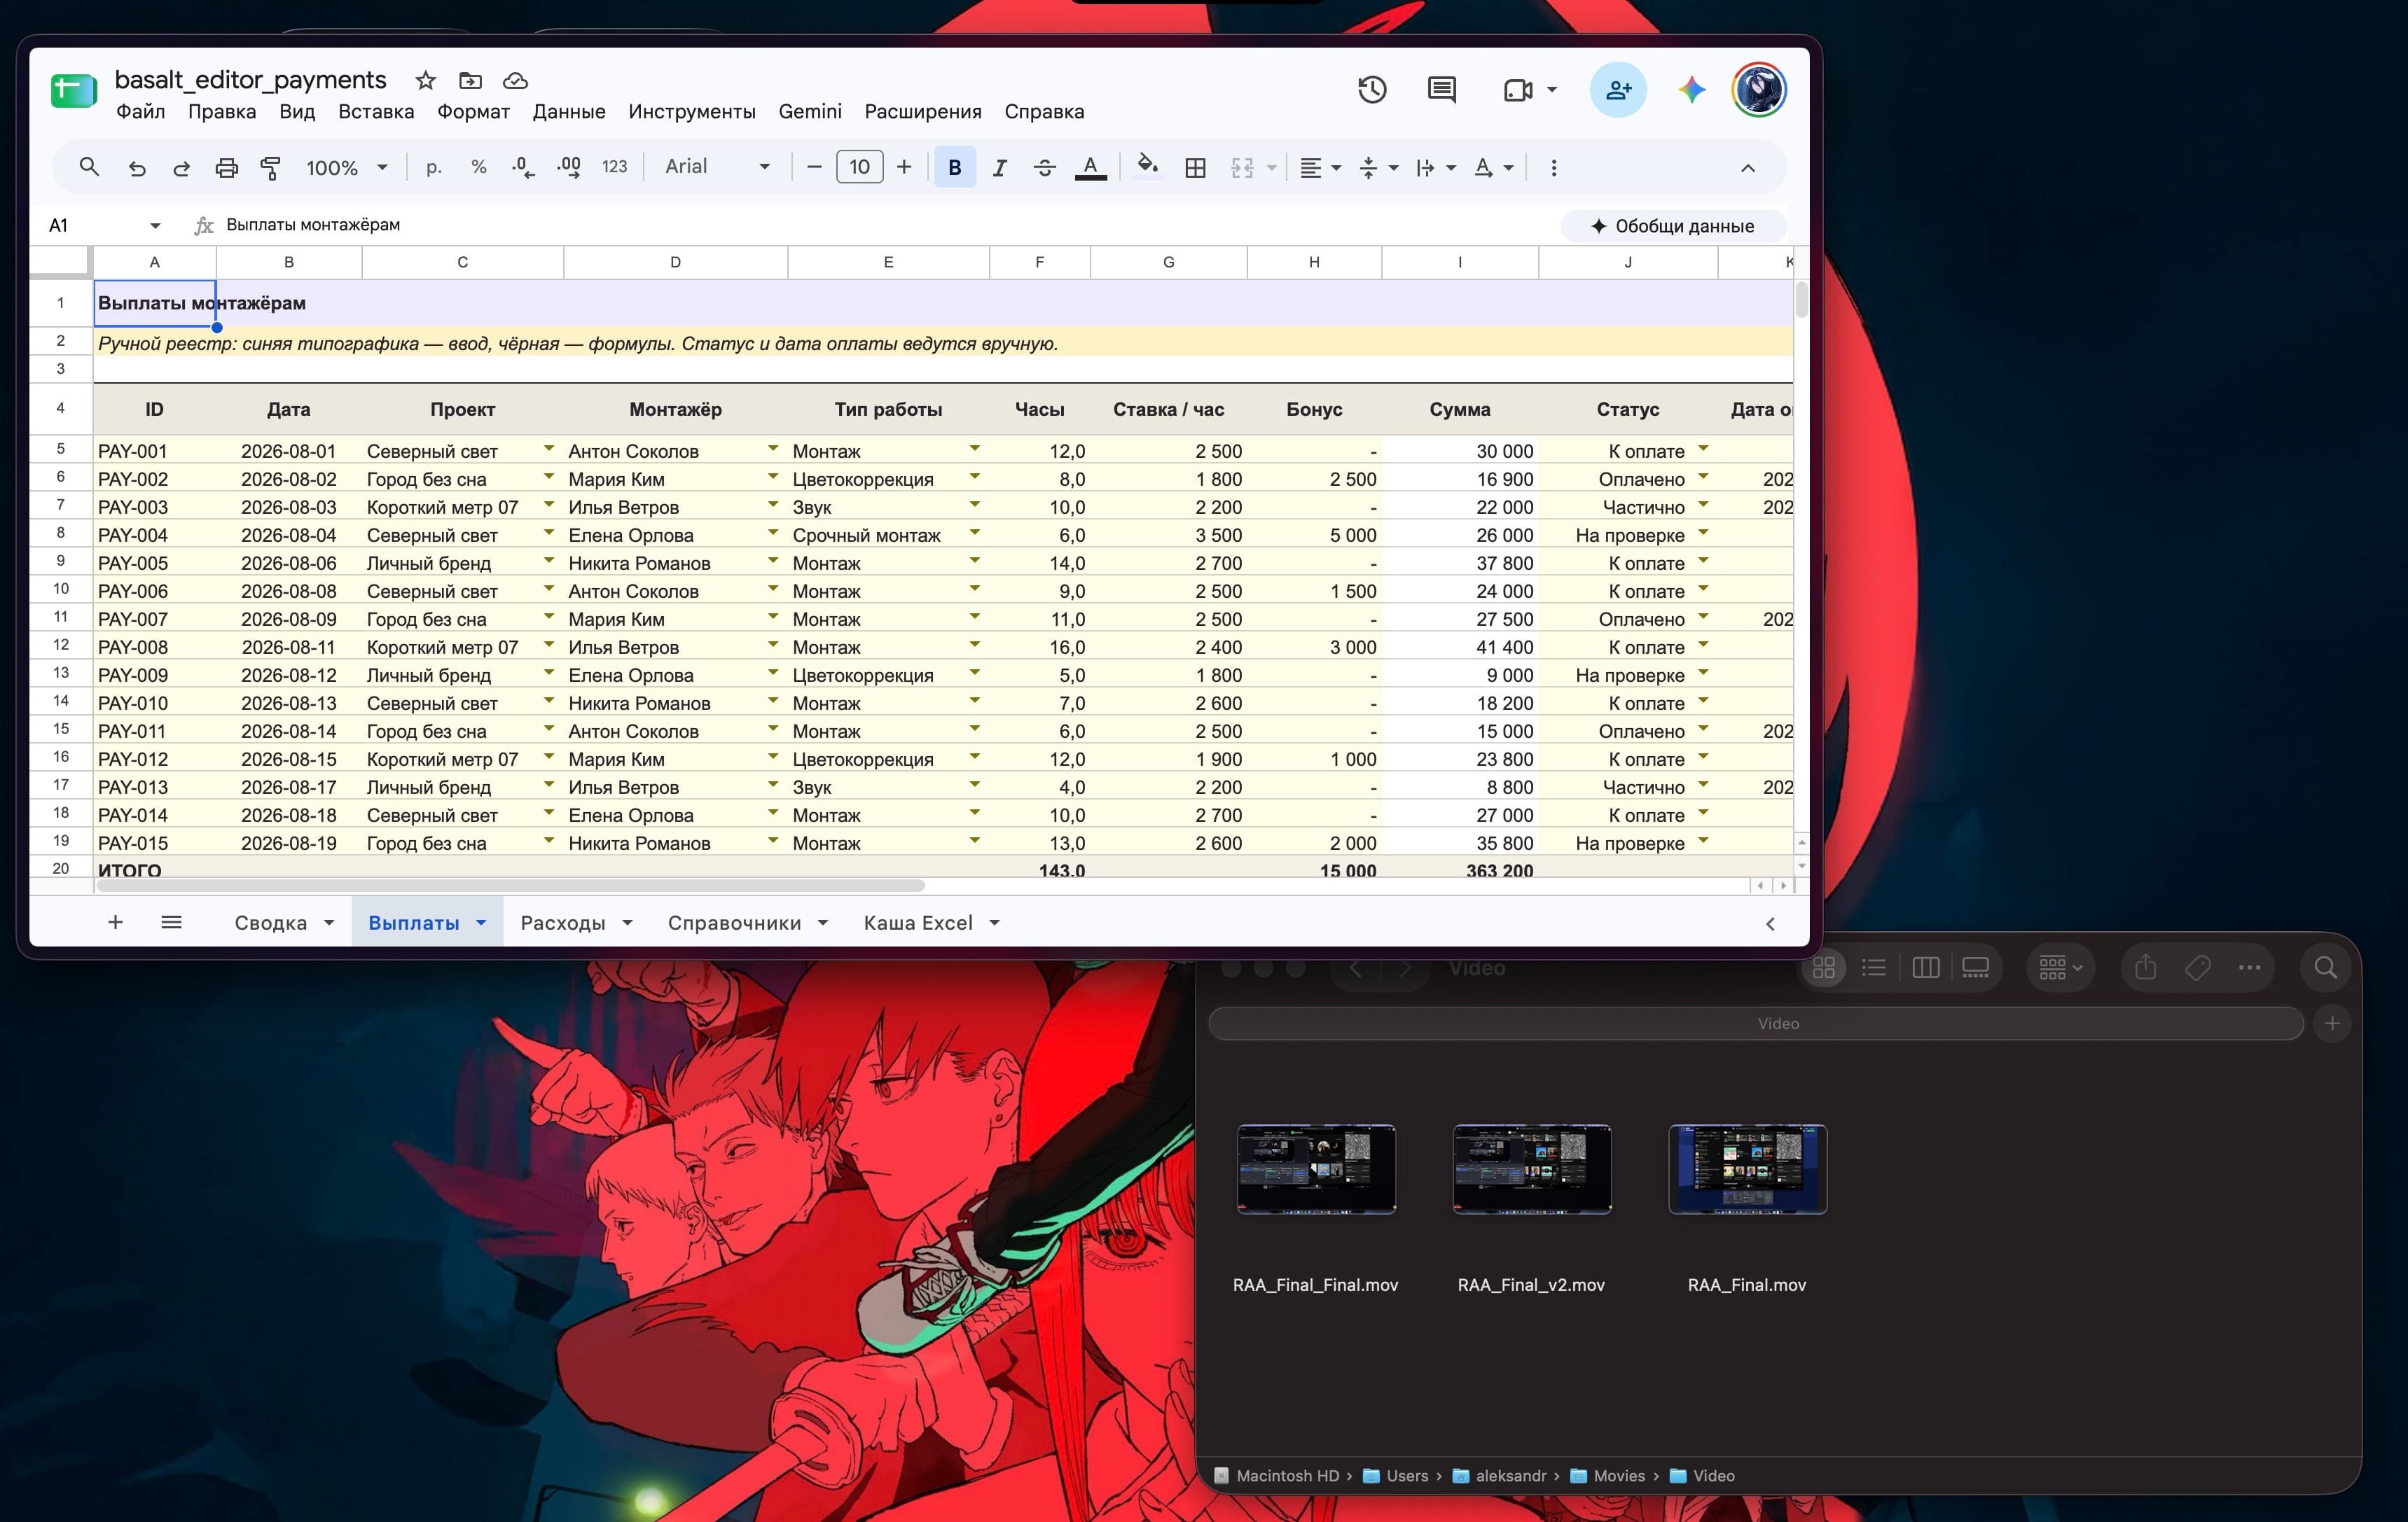Image resolution: width=2408 pixels, height=1522 pixels.
Task: Star the basalt_editor_payments document
Action: coord(426,80)
